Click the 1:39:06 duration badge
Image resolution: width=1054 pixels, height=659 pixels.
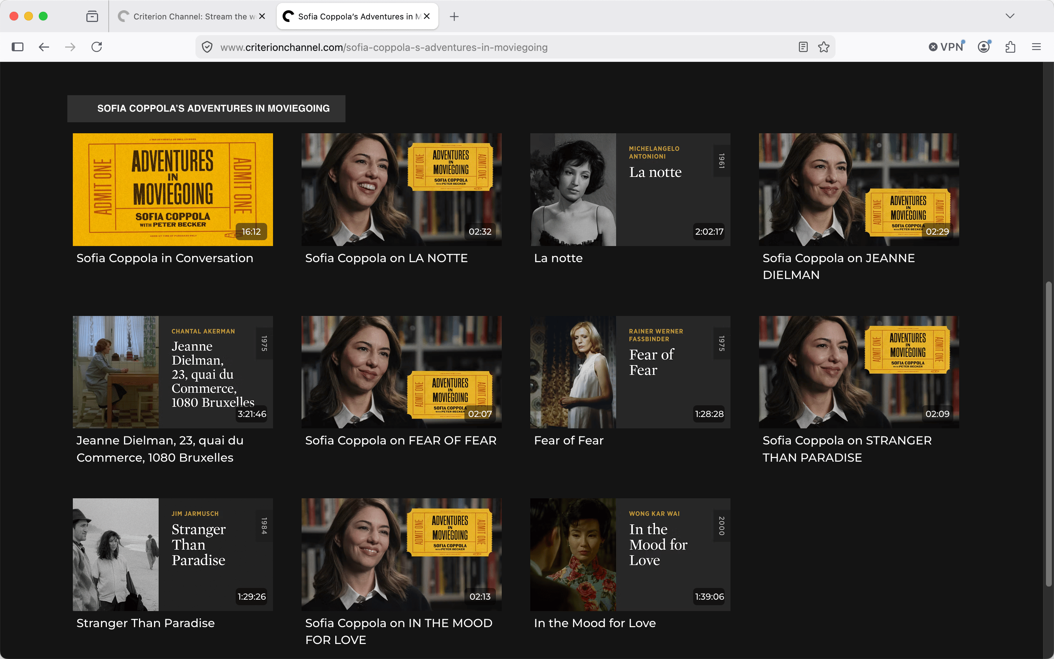709,597
